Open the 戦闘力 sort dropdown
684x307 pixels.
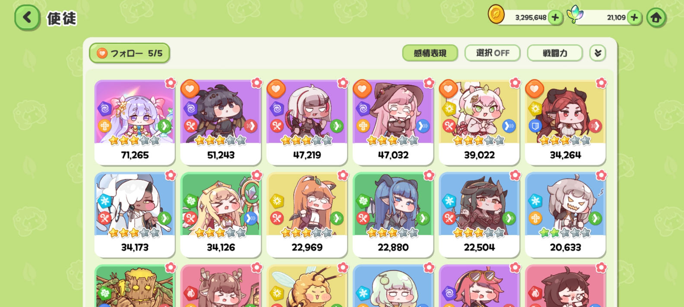555,53
